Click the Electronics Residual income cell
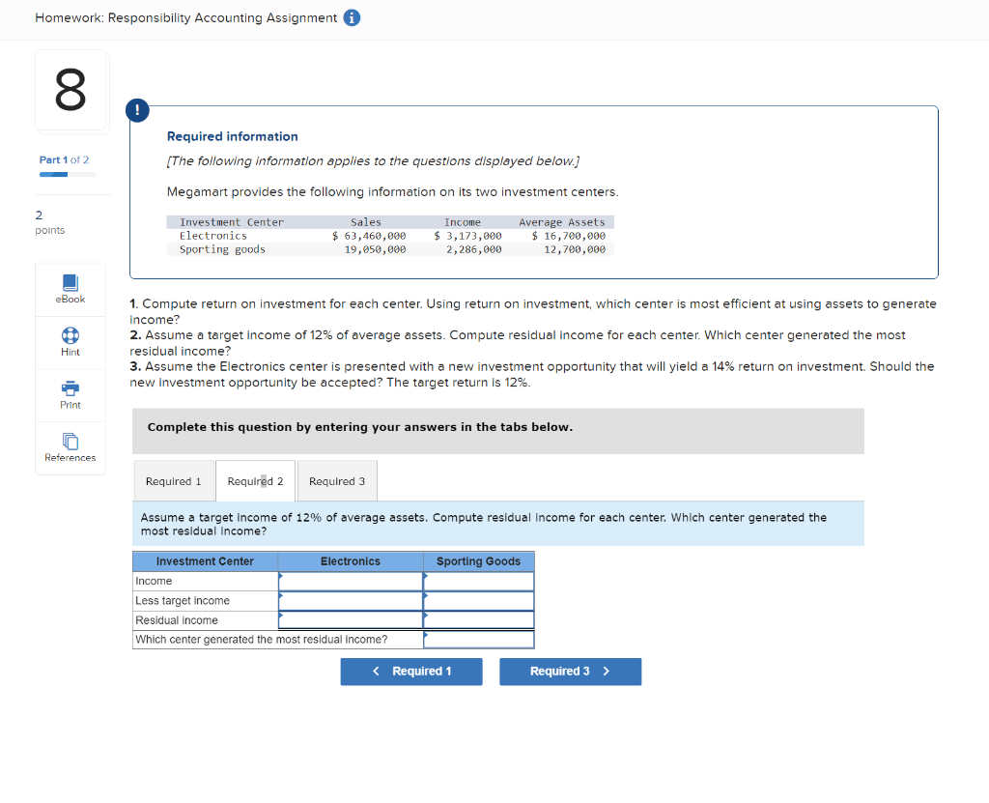 point(351,619)
